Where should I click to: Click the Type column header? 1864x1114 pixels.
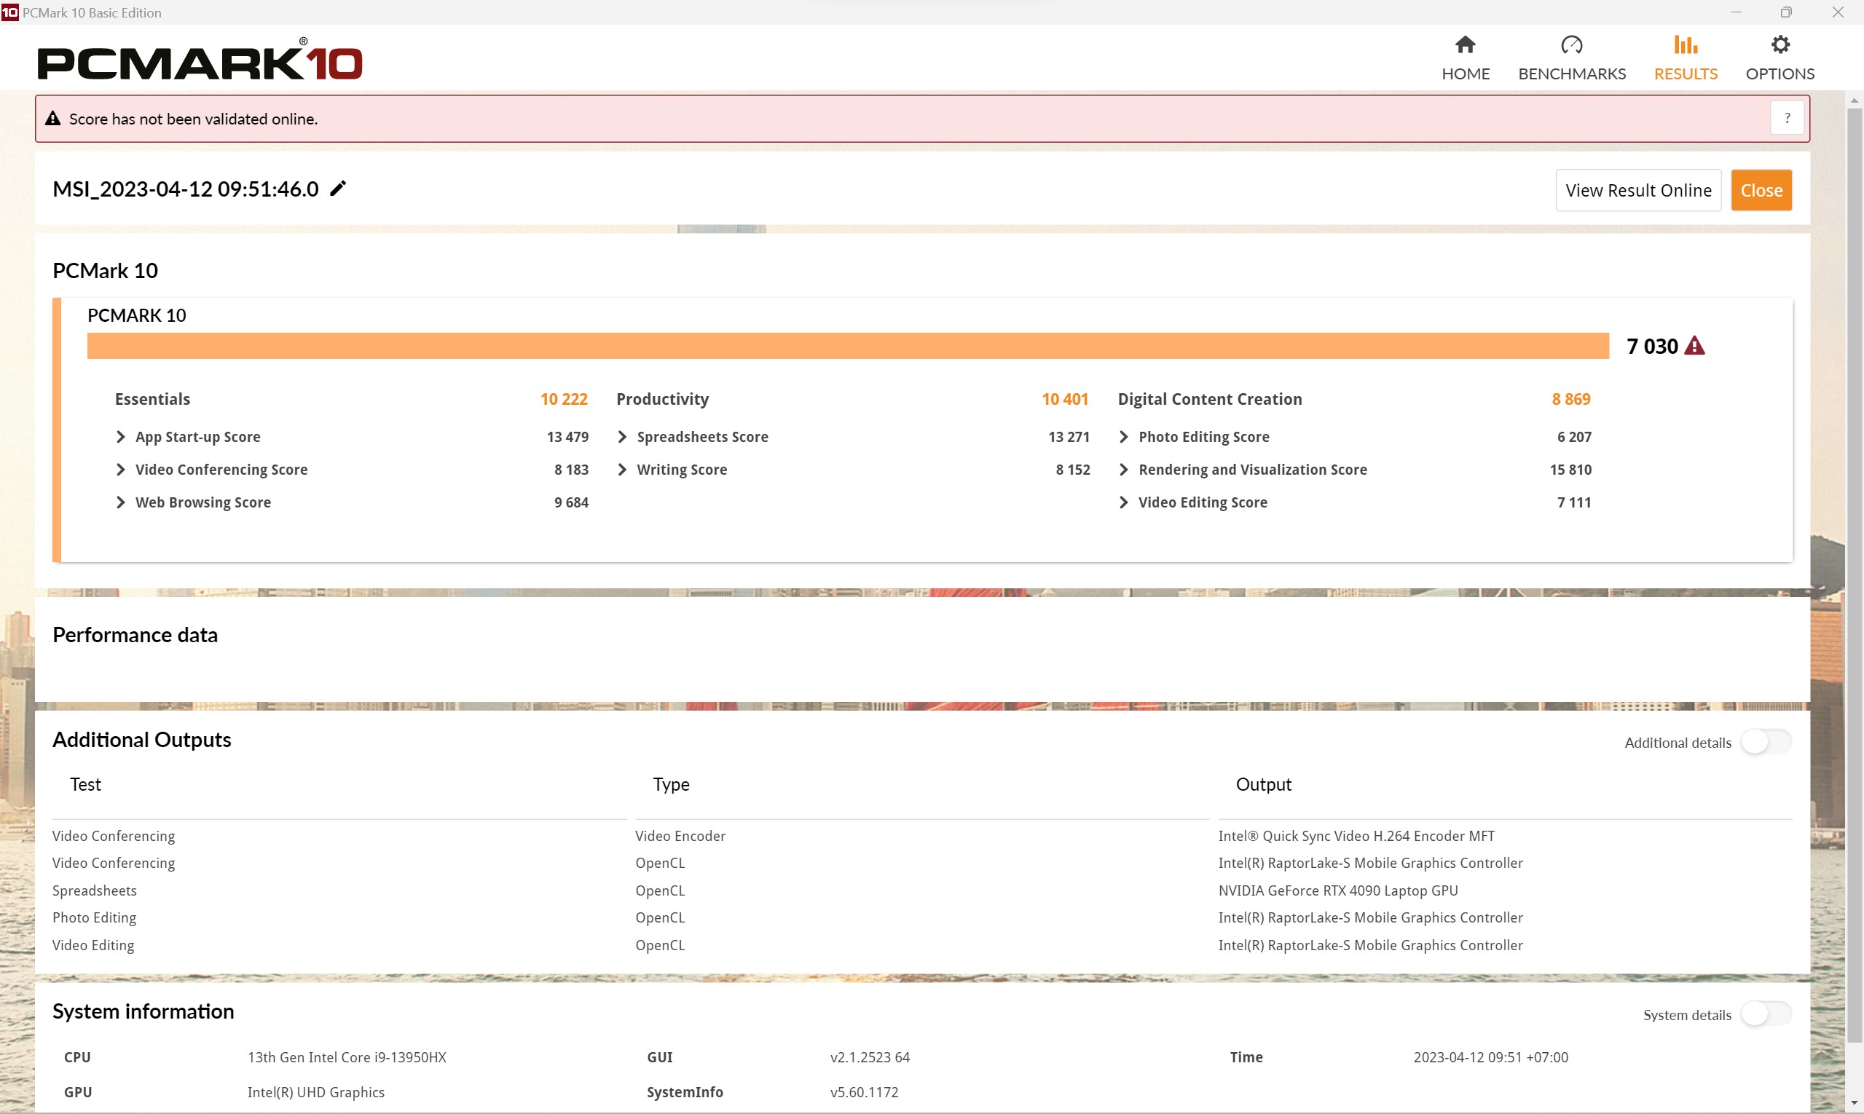coord(672,784)
